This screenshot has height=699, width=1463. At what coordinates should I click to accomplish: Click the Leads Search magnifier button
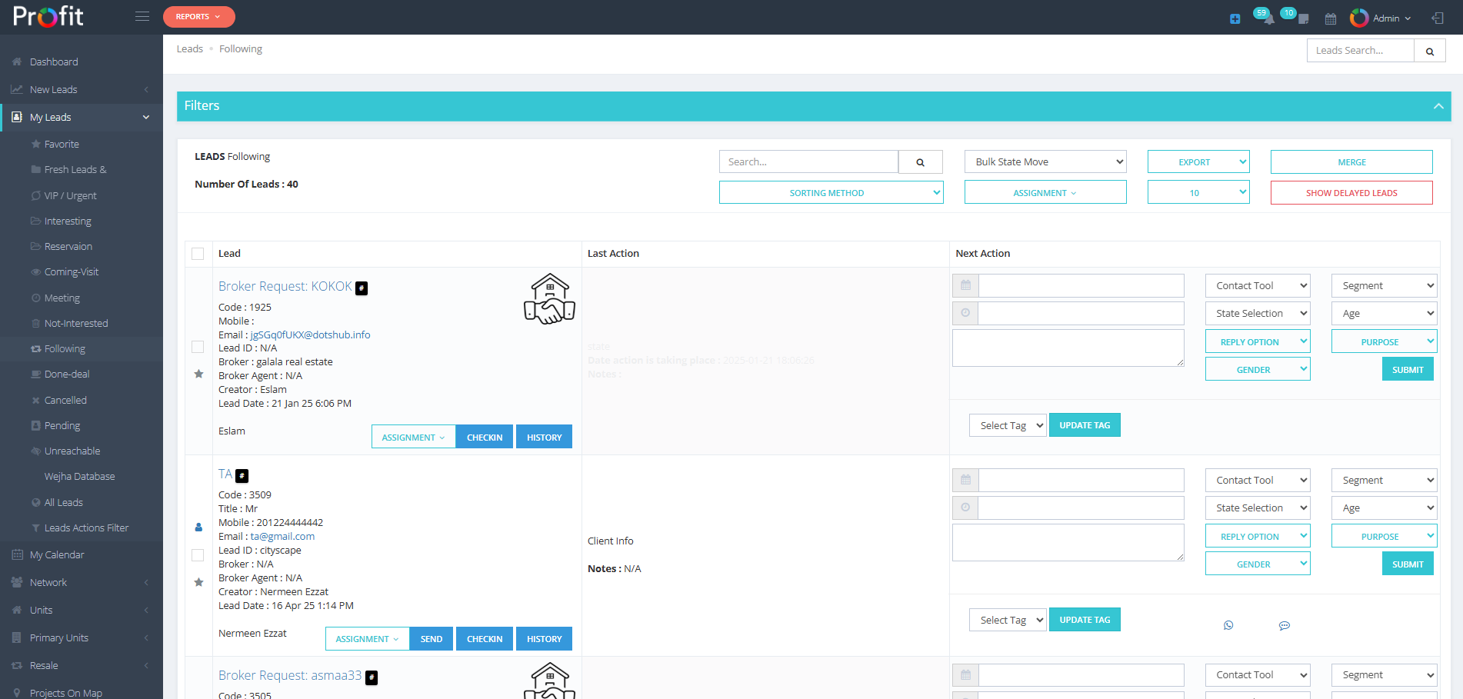(1429, 51)
